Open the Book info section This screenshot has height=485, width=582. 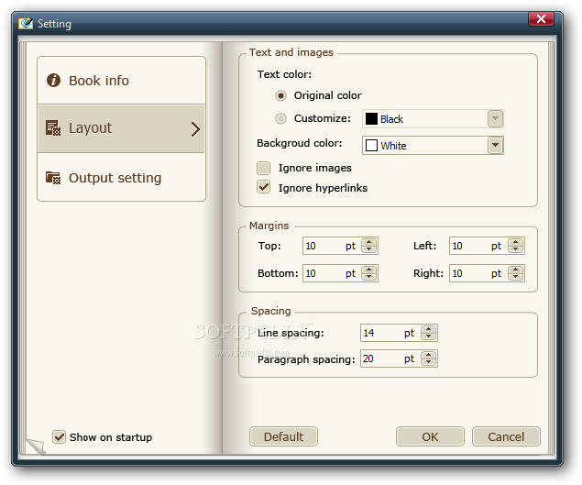point(121,81)
